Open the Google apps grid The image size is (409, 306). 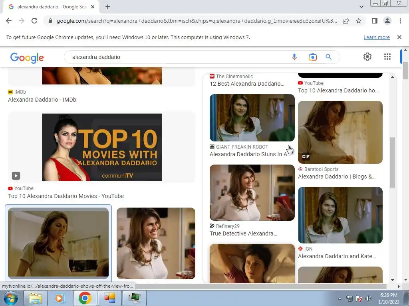click(387, 57)
